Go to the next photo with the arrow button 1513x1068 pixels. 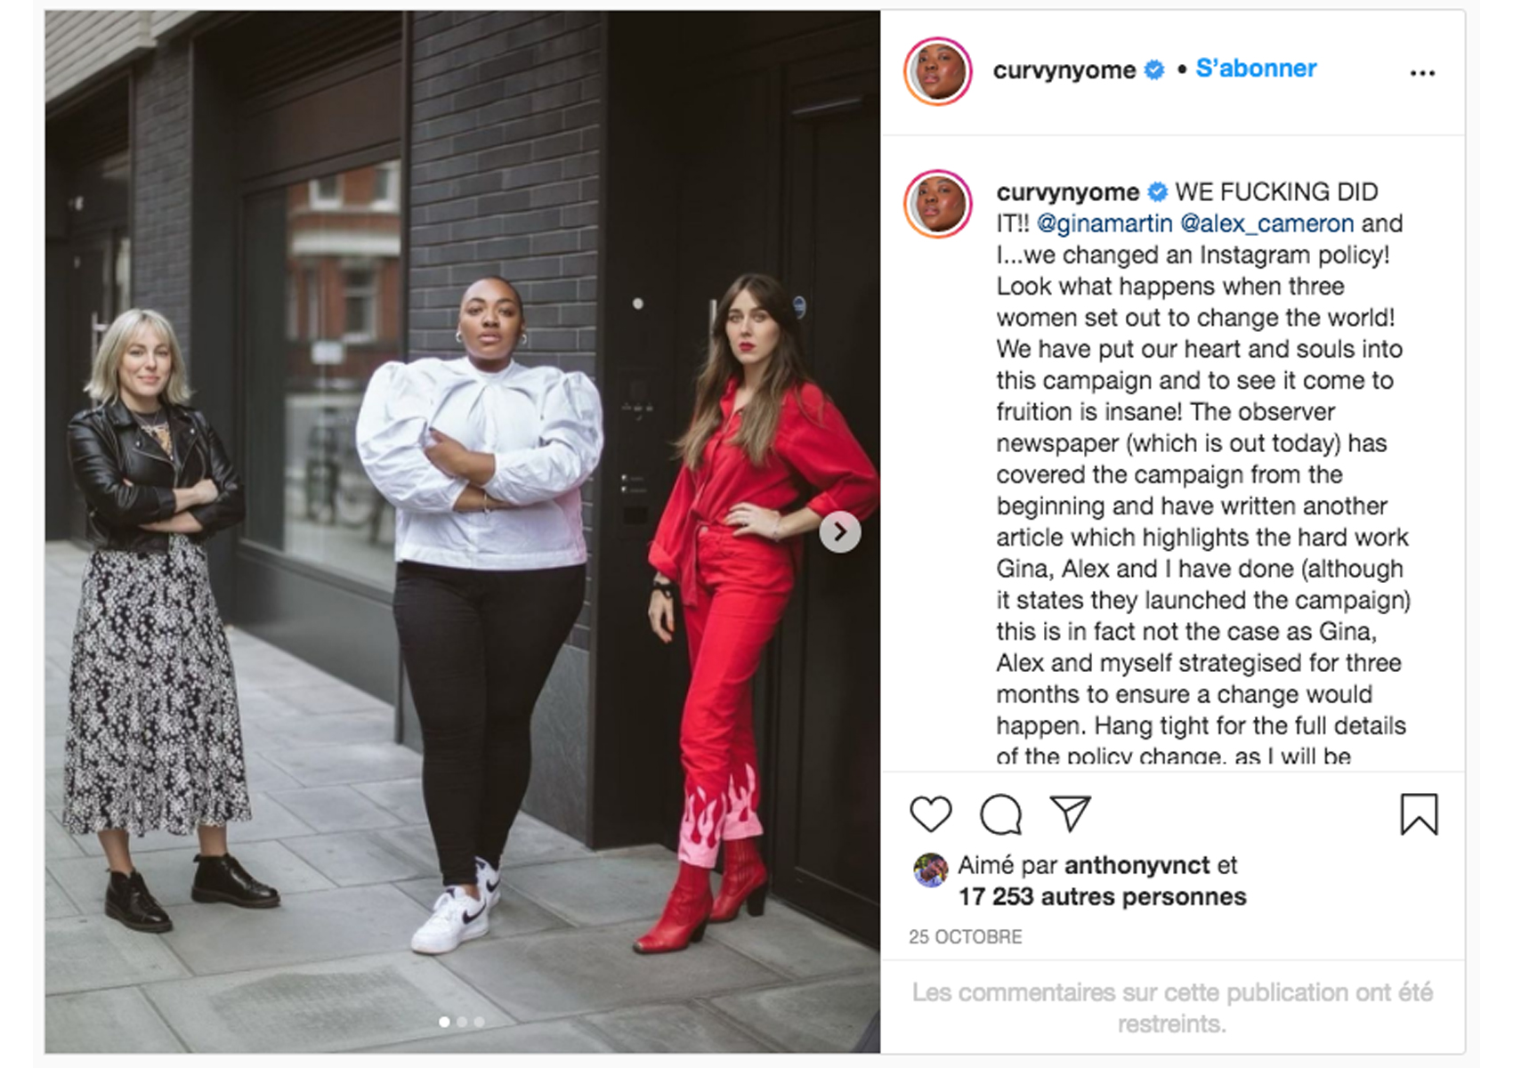840,532
